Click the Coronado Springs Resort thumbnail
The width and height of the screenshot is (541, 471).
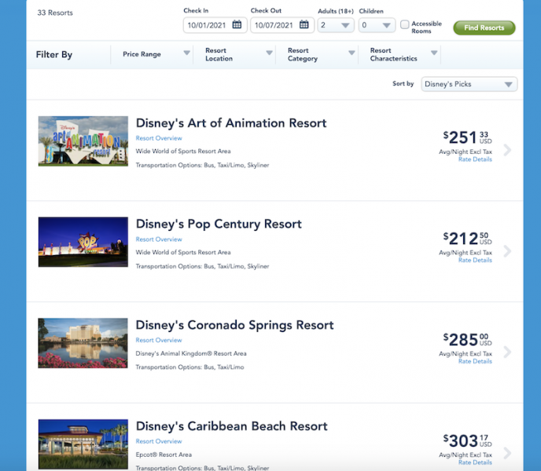click(x=83, y=343)
